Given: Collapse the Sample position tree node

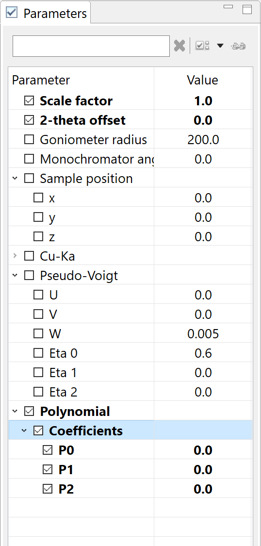Looking at the screenshot, I should tap(15, 179).
